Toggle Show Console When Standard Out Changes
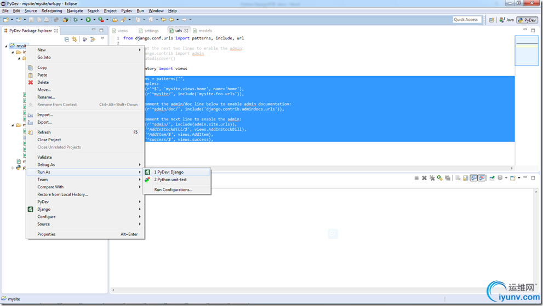 coord(473,178)
